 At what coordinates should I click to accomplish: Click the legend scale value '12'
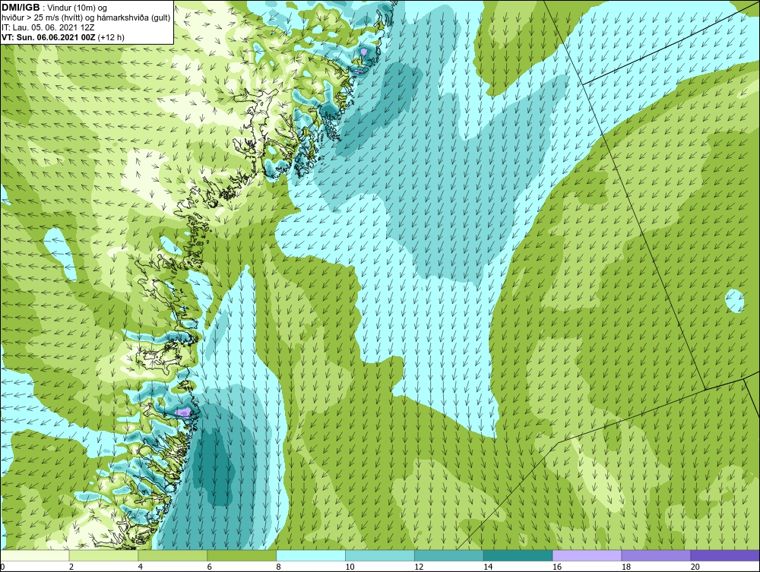click(419, 567)
